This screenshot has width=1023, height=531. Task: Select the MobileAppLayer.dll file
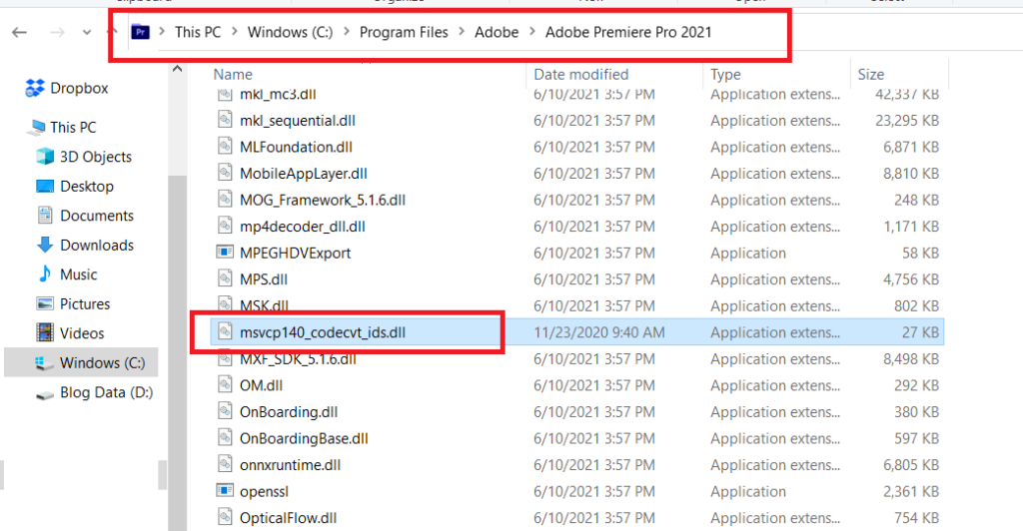coord(304,174)
